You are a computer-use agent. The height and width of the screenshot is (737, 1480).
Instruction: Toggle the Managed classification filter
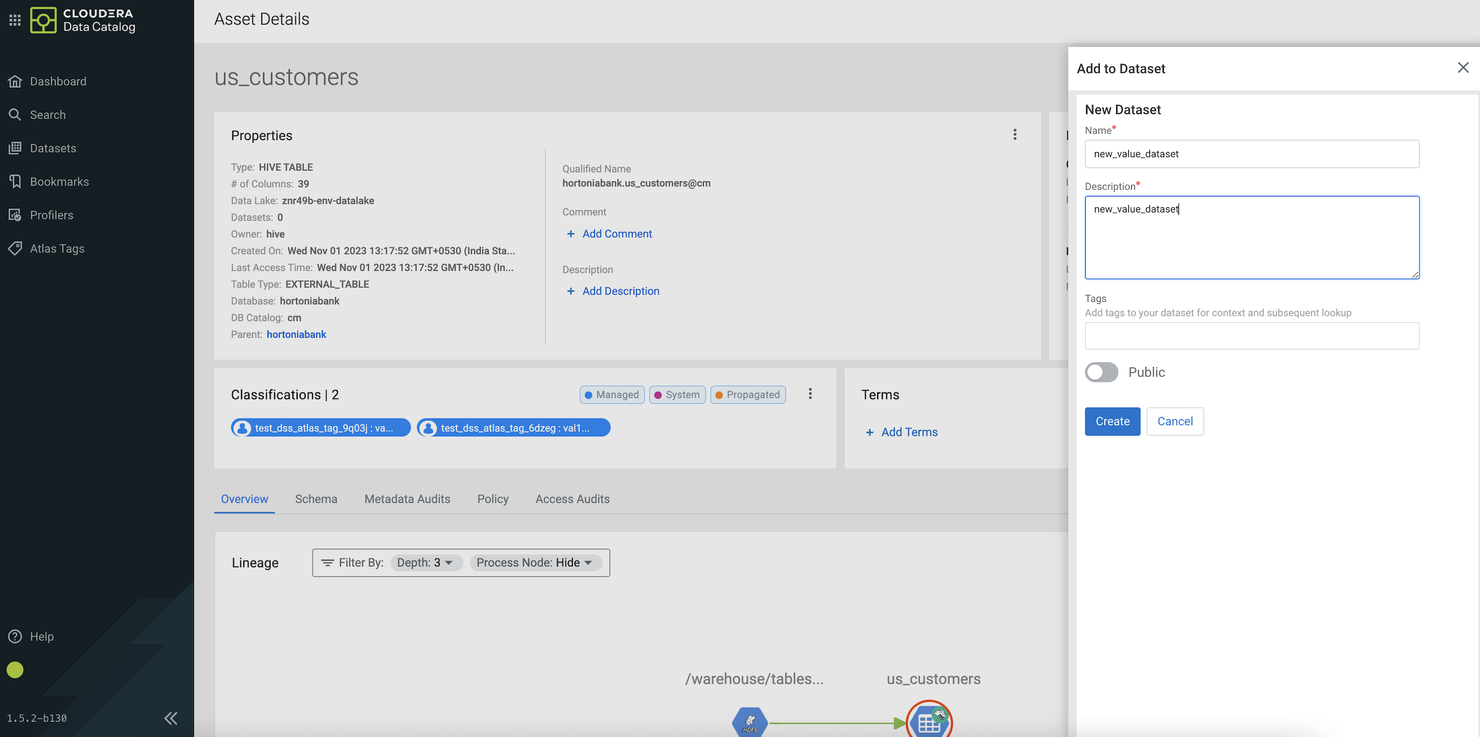coord(611,395)
